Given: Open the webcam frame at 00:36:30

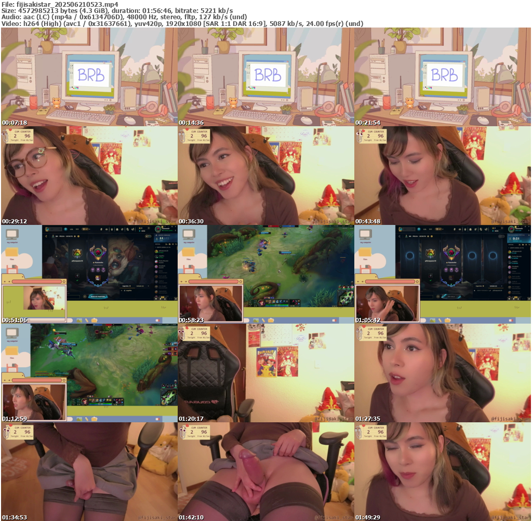Looking at the screenshot, I should point(266,176).
